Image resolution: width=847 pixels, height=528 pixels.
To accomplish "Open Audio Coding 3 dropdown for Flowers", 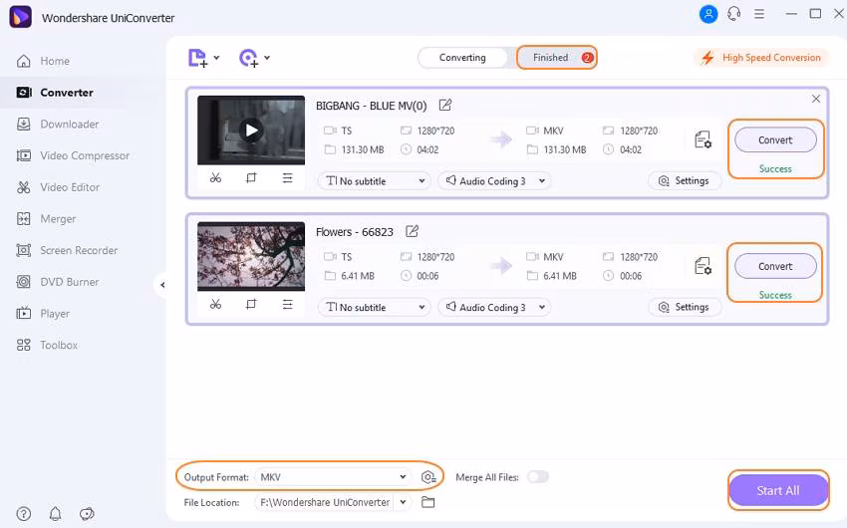I will pos(494,307).
